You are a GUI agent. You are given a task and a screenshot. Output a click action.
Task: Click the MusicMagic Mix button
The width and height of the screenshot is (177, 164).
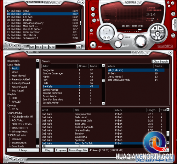pyautogui.click(x=78, y=150)
